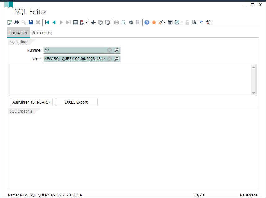Screen dimensions: 266x198
Task: Go to the next record
Action: point(61,22)
